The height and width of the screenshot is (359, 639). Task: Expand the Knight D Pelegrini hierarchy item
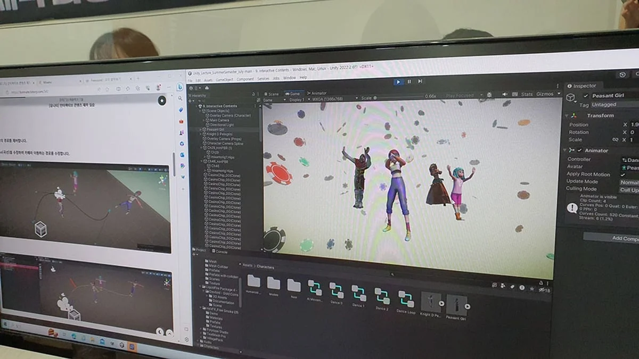pos(200,134)
